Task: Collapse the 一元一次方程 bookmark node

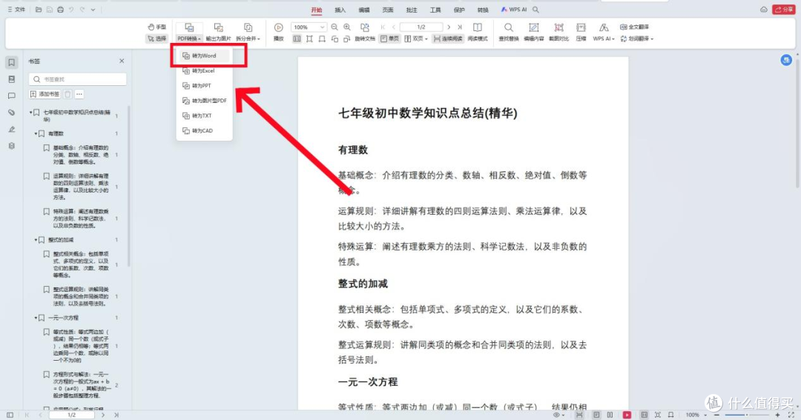Action: point(36,318)
